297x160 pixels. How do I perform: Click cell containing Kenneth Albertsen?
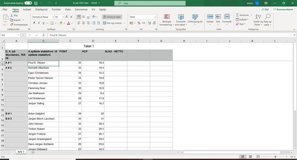43,68
